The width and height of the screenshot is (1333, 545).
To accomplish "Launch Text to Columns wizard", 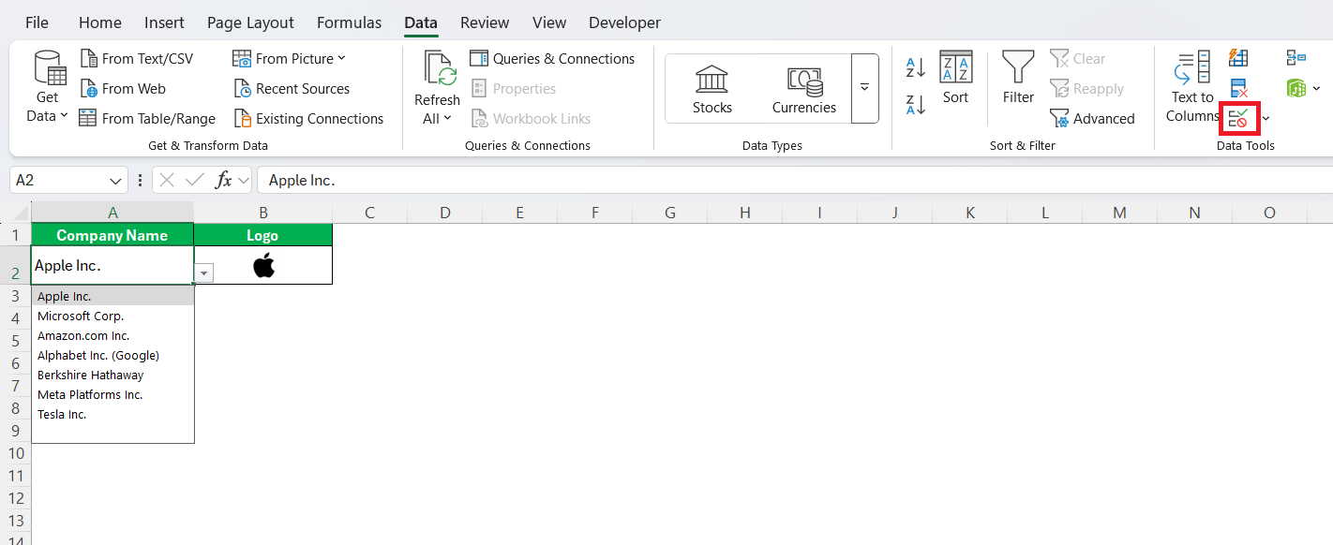I will tap(1192, 86).
